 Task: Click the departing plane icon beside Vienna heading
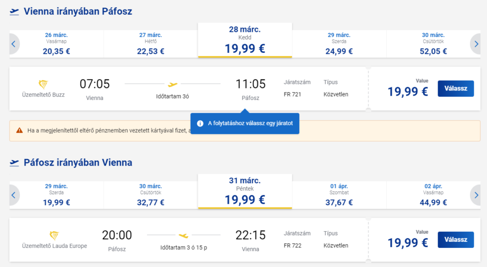14,11
